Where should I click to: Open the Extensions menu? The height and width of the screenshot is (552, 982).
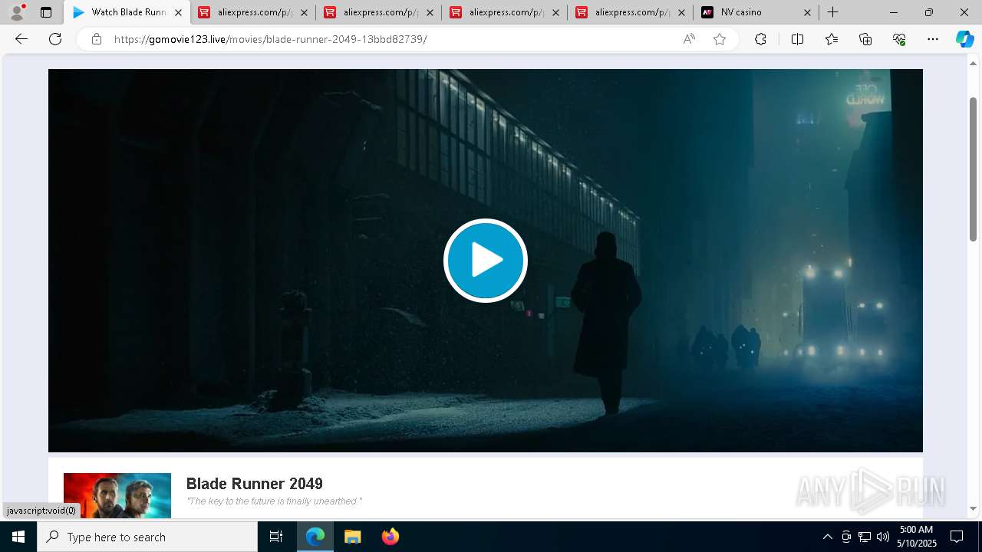point(760,39)
